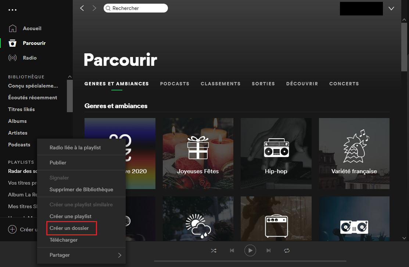Click the search magnifier icon
Screen dimensions: 409x267
[108, 8]
